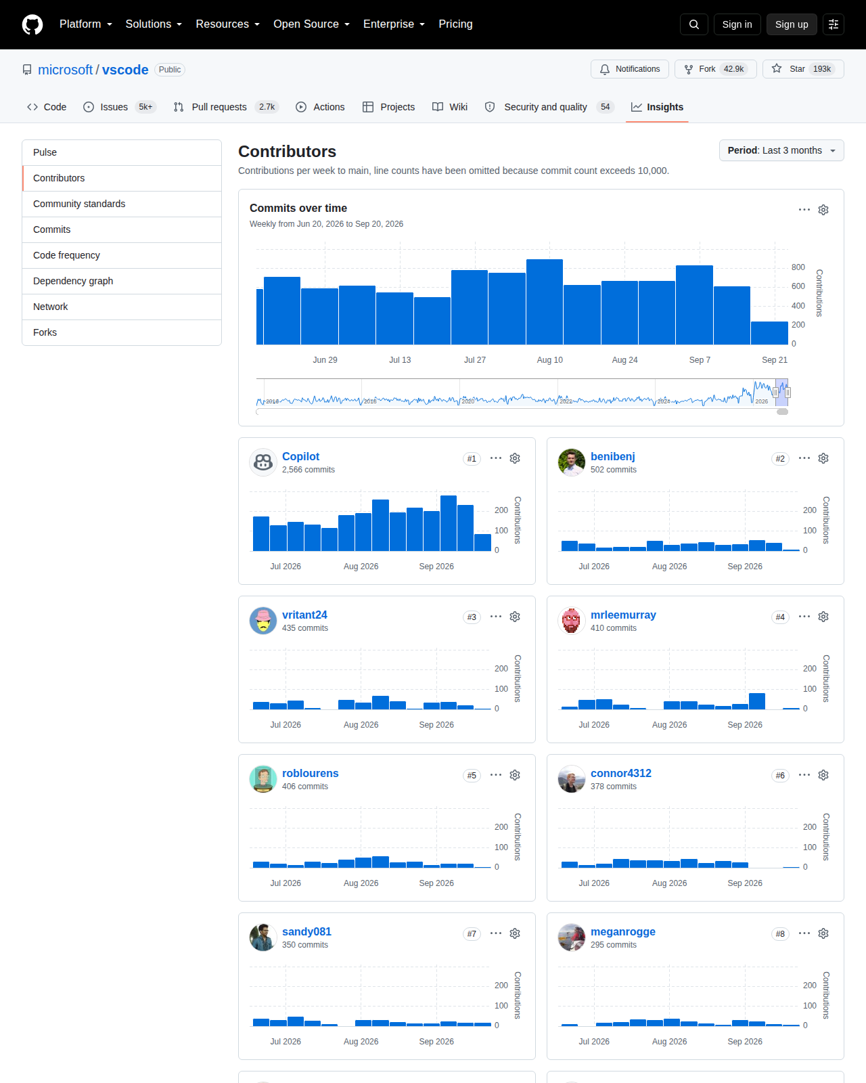866x1083 pixels.
Task: Open gear settings on connor4312 card
Action: (x=823, y=775)
